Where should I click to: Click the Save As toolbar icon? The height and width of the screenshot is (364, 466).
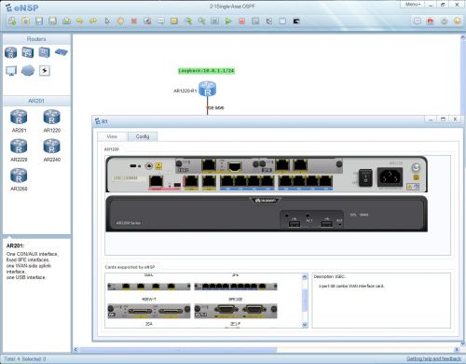click(x=53, y=21)
